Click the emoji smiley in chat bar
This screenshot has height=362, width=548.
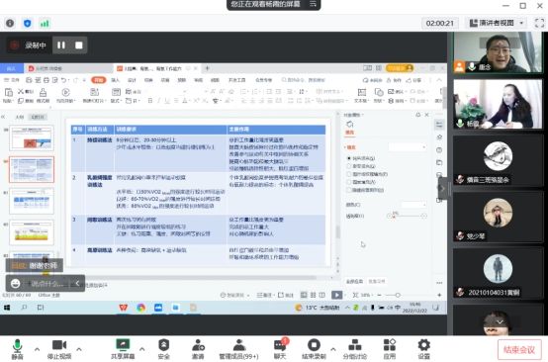(x=16, y=284)
